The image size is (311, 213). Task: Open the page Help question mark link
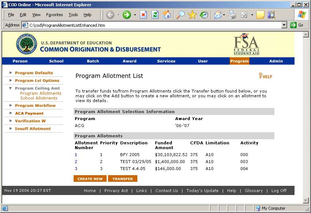[266, 76]
